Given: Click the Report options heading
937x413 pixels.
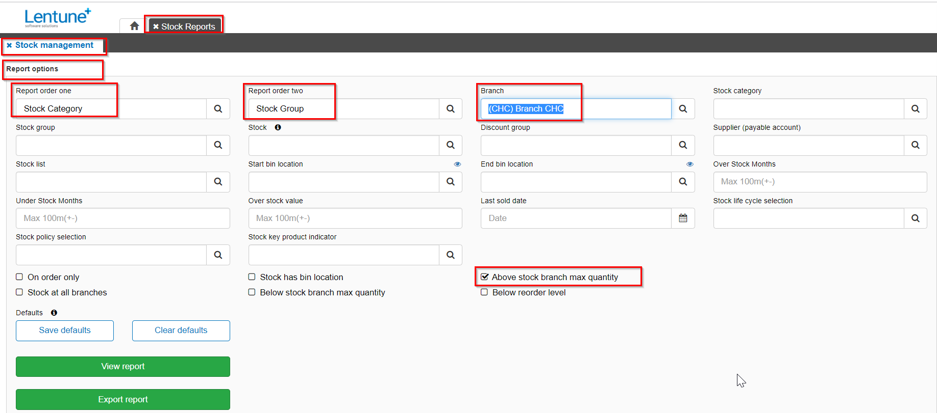Looking at the screenshot, I should (32, 69).
